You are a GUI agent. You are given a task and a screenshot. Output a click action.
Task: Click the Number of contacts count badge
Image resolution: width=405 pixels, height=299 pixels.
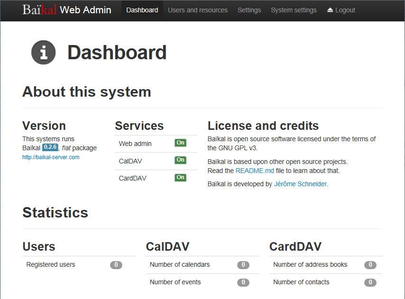370,282
